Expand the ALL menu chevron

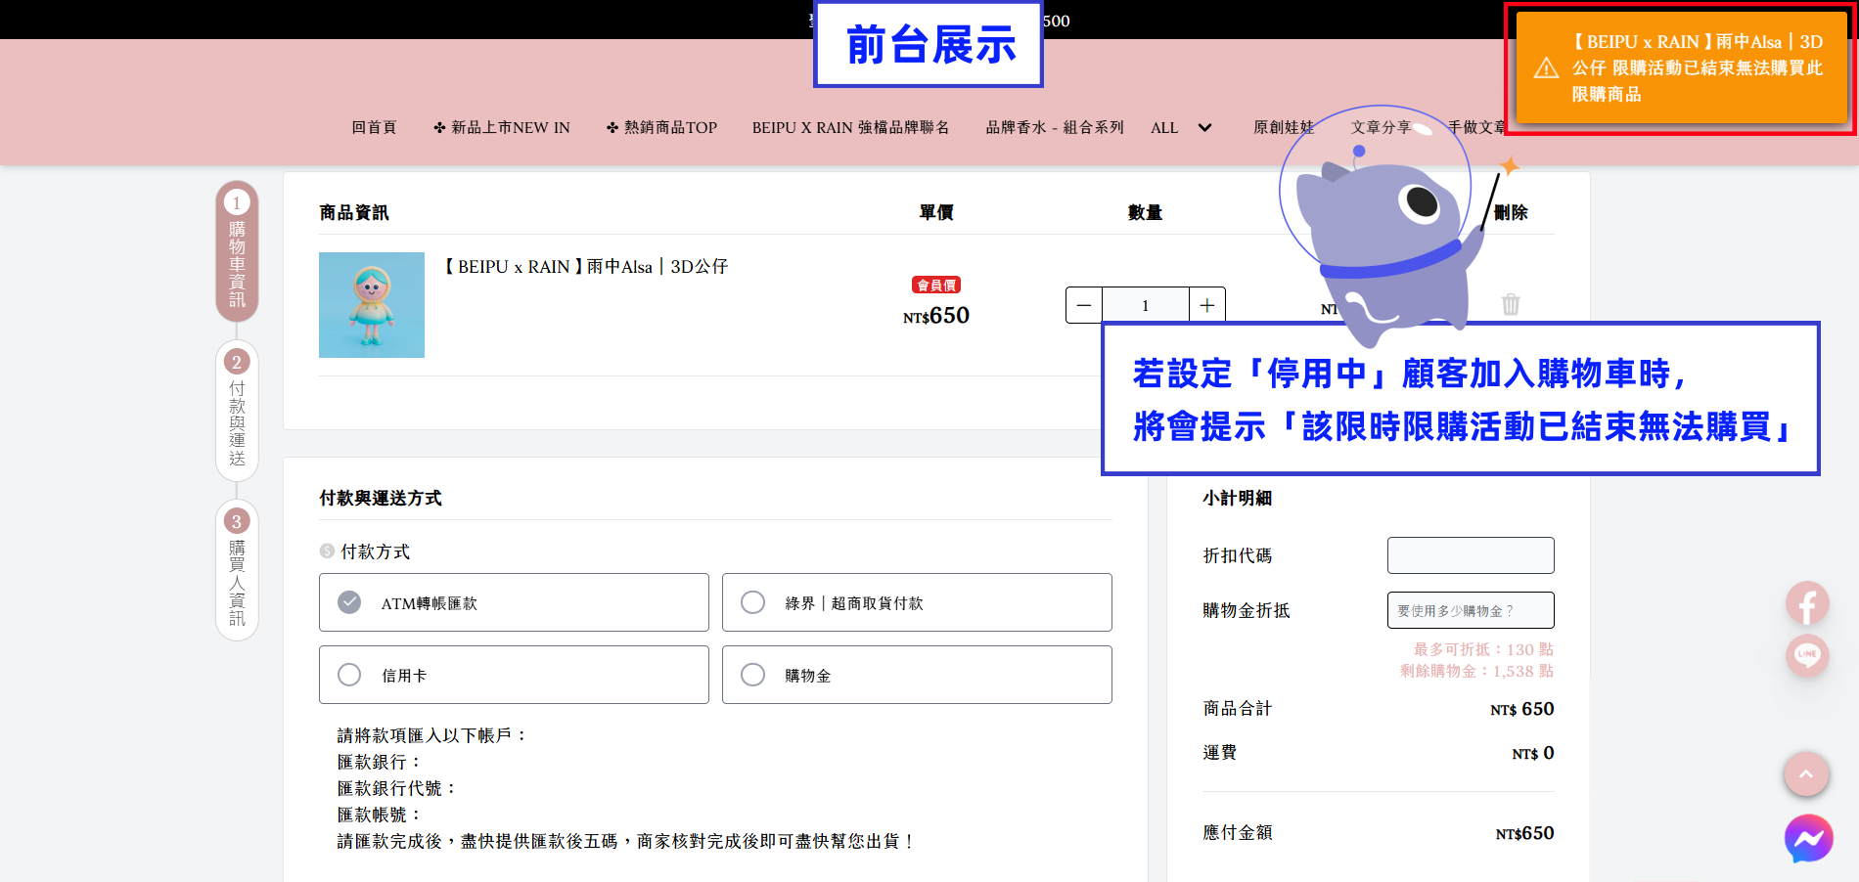1204,128
